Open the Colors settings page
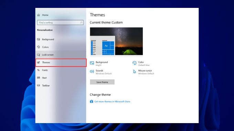 click(61, 47)
